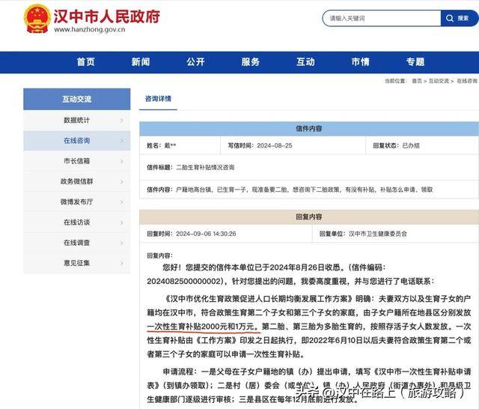Open the 市情 navigation menu item
The width and height of the screenshot is (479, 409).
click(361, 61)
